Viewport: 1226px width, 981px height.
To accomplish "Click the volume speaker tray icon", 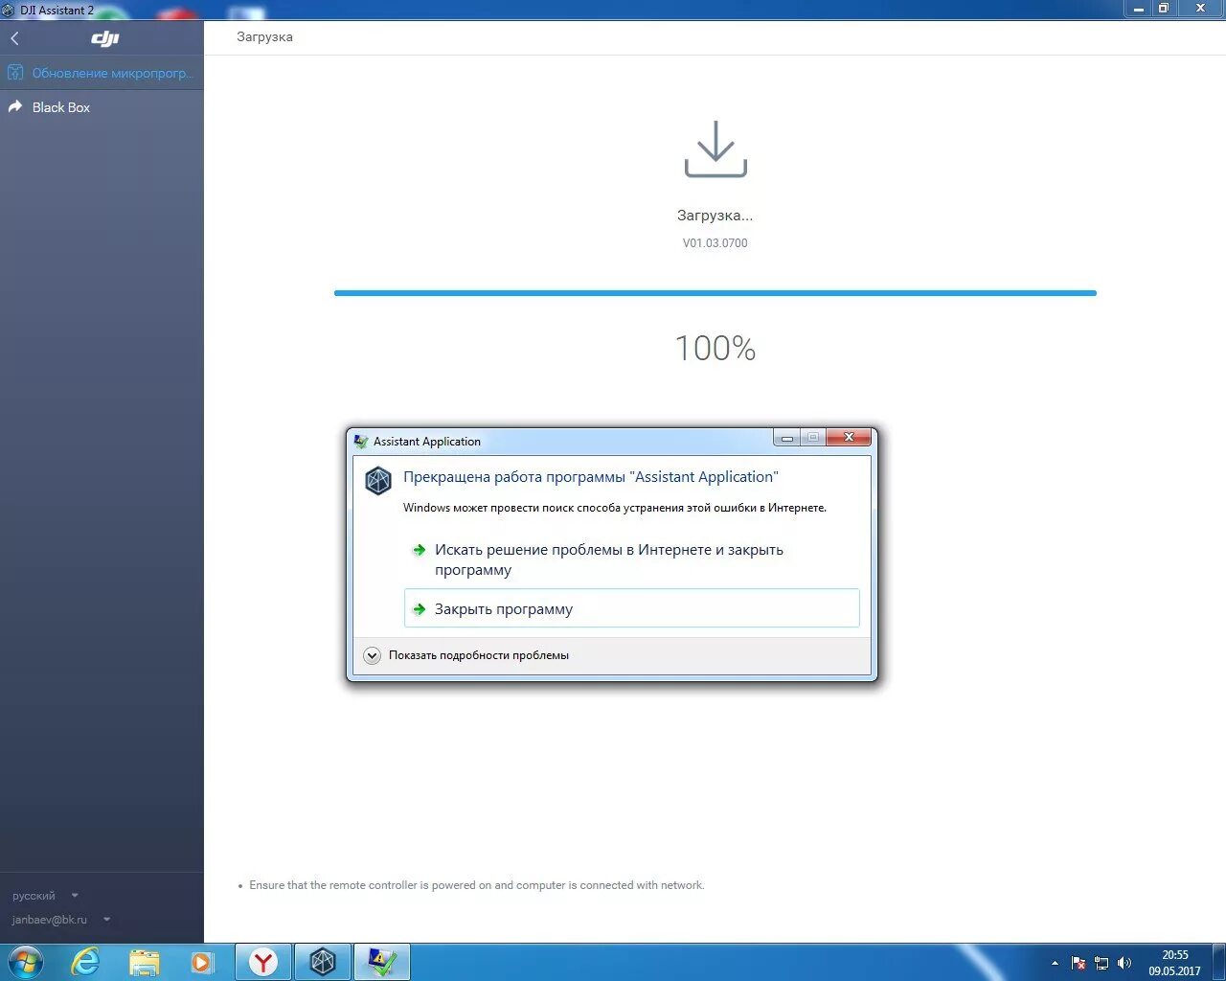I will click(x=1124, y=963).
